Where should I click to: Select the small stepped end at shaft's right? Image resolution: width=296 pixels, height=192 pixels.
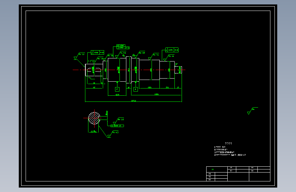[x=178, y=70]
